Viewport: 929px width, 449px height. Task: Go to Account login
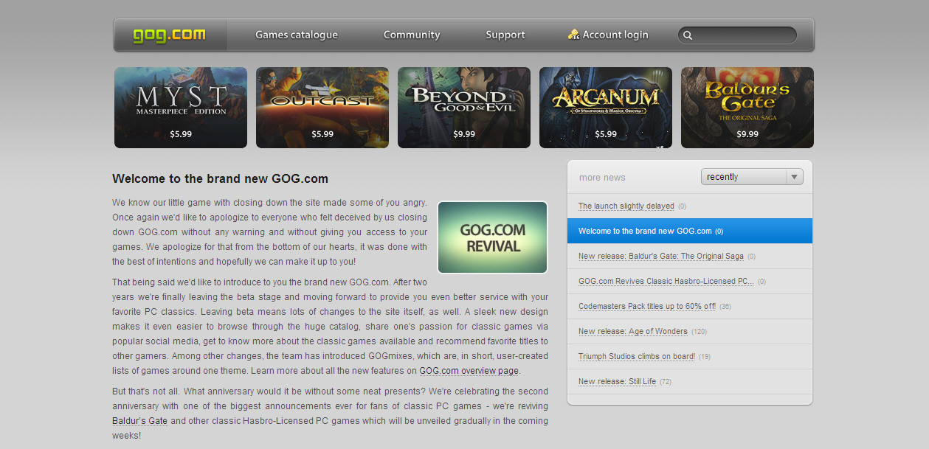(x=615, y=35)
